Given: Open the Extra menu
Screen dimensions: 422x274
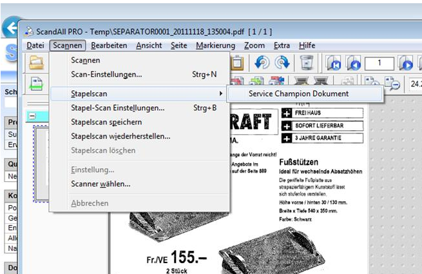Looking at the screenshot, I should point(282,46).
